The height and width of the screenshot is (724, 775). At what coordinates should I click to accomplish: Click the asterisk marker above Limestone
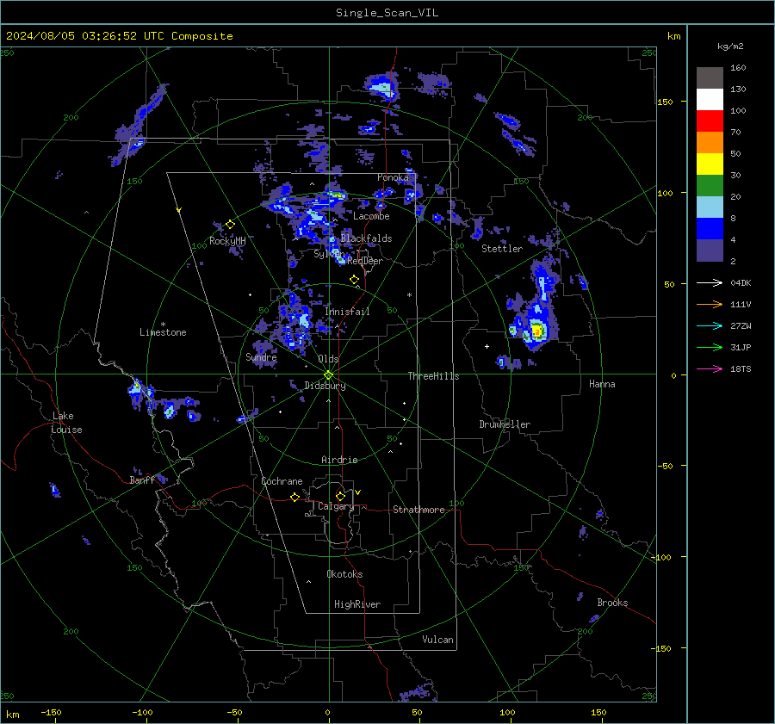coord(163,325)
